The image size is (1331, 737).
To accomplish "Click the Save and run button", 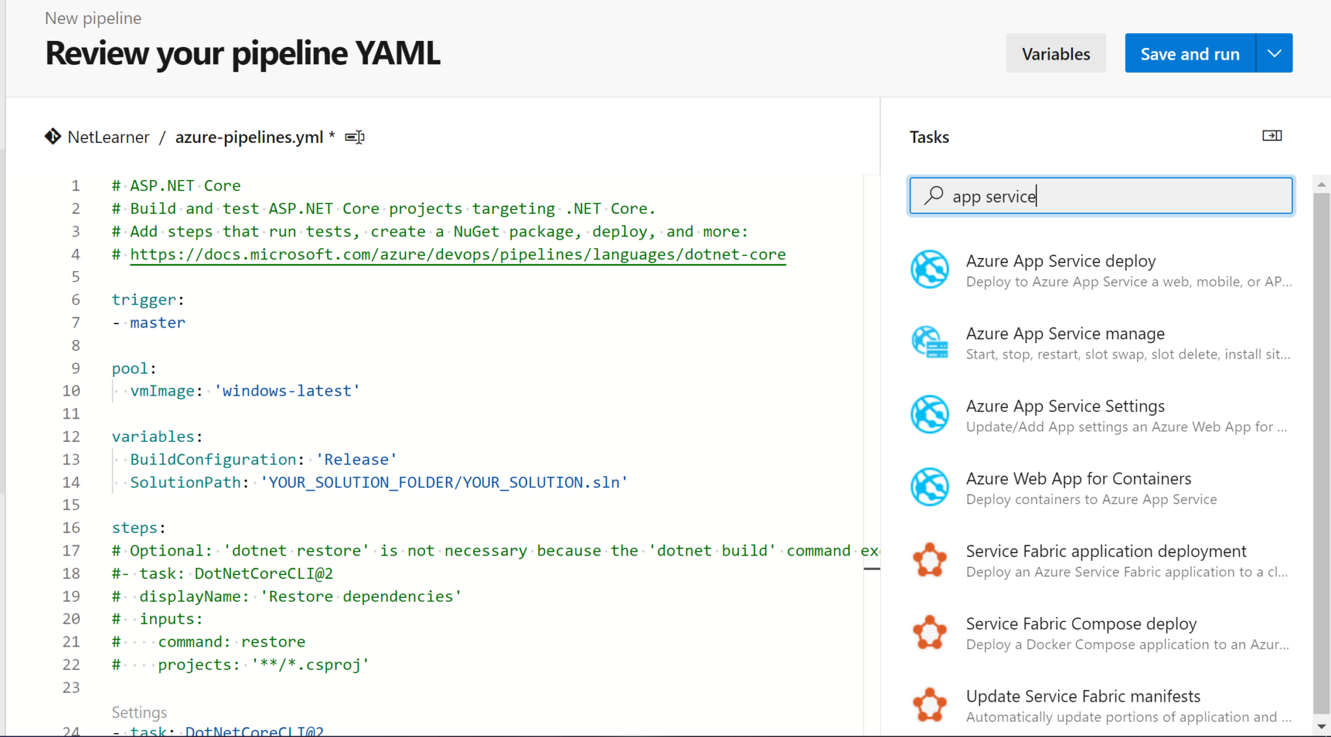I will click(x=1189, y=53).
